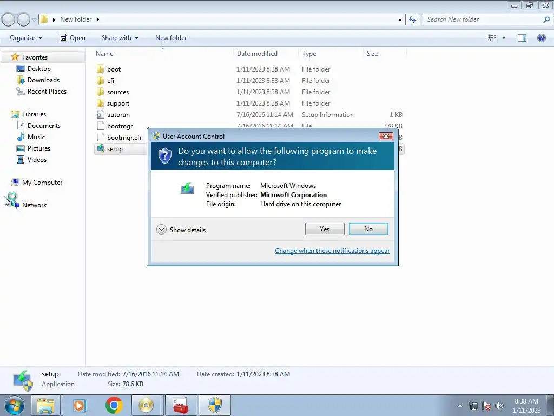Click the refresh button beside address bar
Image resolution: width=554 pixels, height=416 pixels.
point(412,19)
